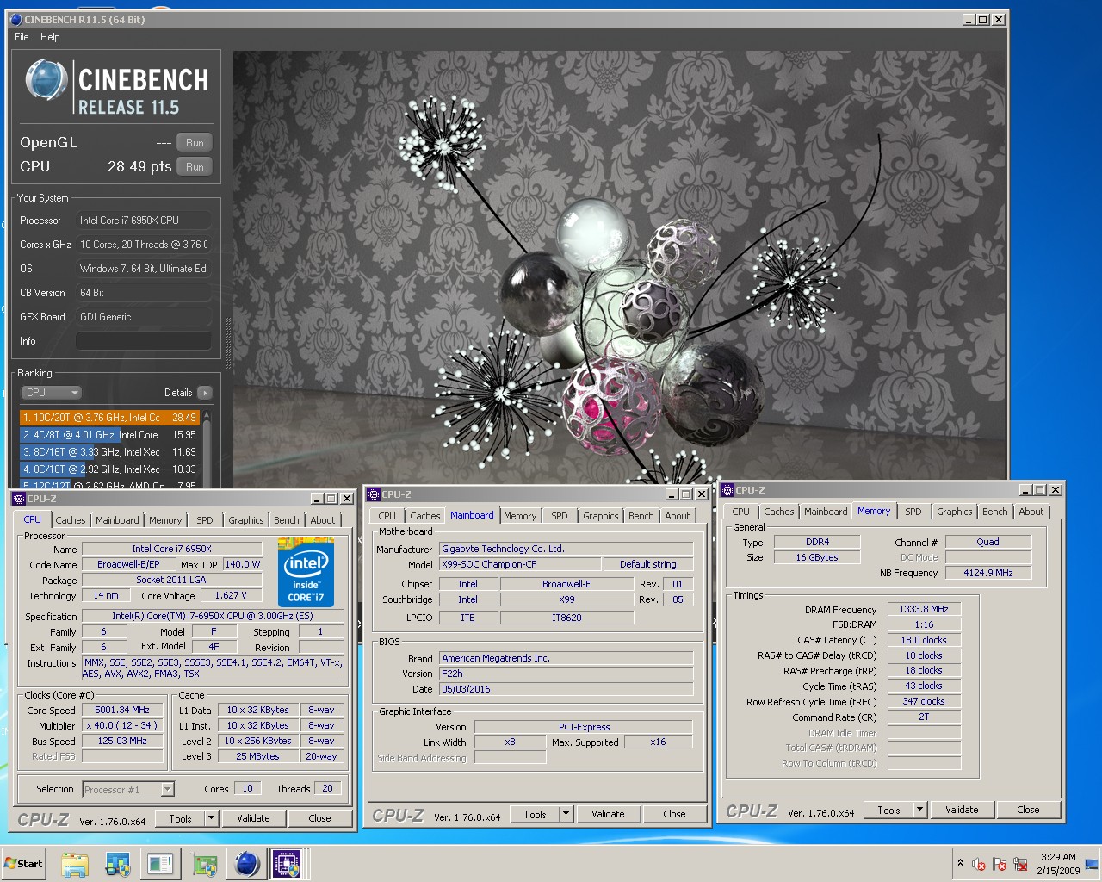Click the left panel resize grip
Image resolution: width=1102 pixels, height=882 pixels.
point(228,343)
